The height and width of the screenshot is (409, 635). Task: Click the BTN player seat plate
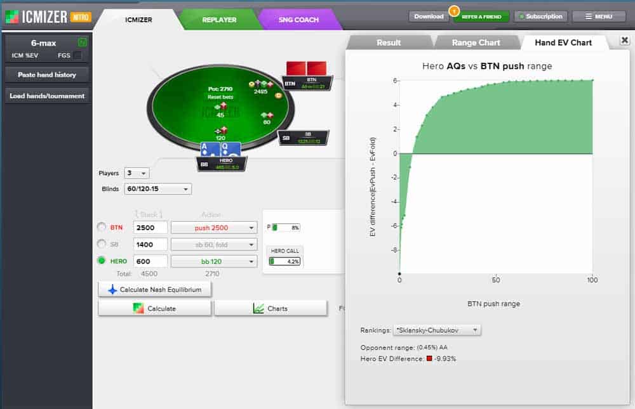tap(307, 83)
